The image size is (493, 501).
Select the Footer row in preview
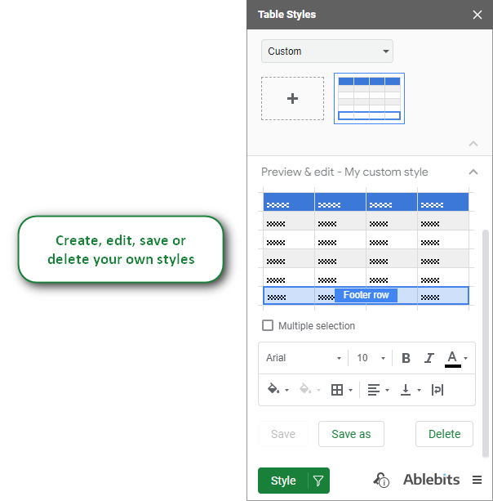pyautogui.click(x=366, y=296)
